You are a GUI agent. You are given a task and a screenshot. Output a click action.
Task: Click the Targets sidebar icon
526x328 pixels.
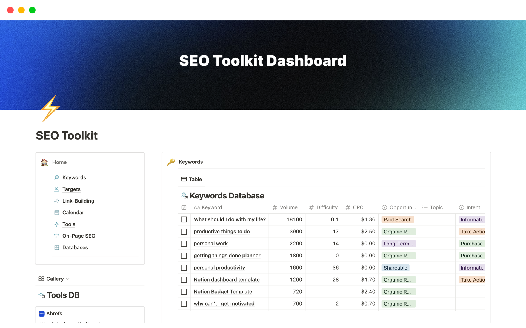(57, 189)
